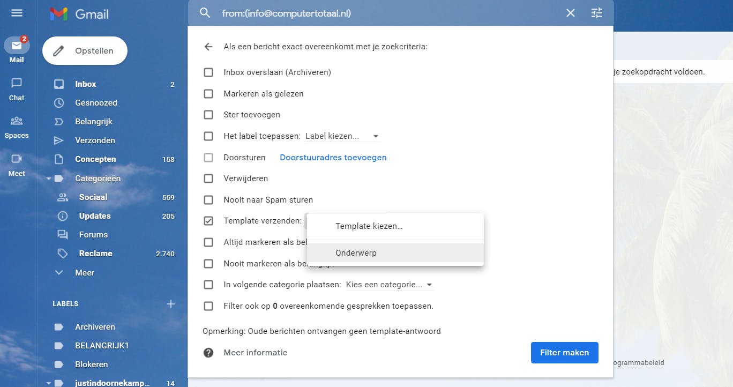Create new label with plus icon
Image resolution: width=733 pixels, height=387 pixels.
click(171, 304)
